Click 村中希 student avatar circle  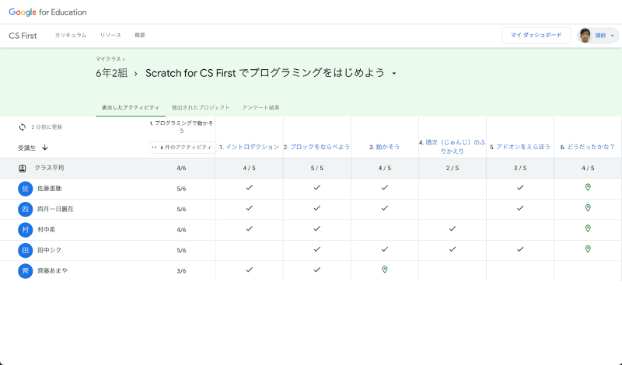pos(26,230)
